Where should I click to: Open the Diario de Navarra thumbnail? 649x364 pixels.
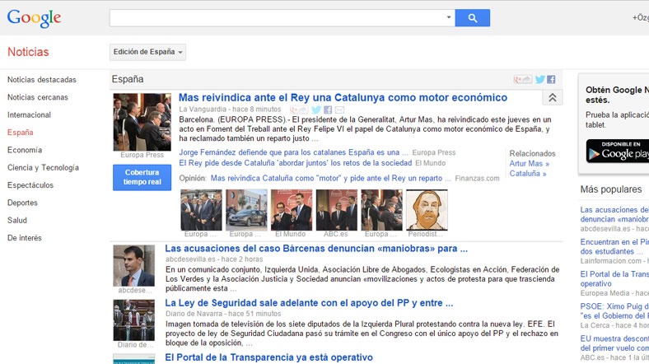[133, 320]
